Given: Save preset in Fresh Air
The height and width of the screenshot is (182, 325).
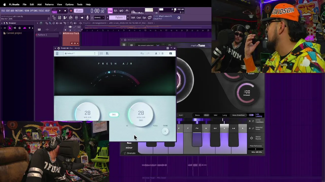Looking at the screenshot, I should (101, 53).
